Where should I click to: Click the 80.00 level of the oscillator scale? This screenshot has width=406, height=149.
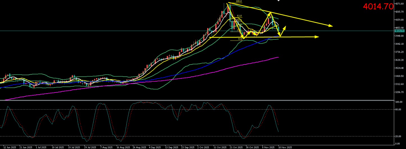(x=398, y=109)
